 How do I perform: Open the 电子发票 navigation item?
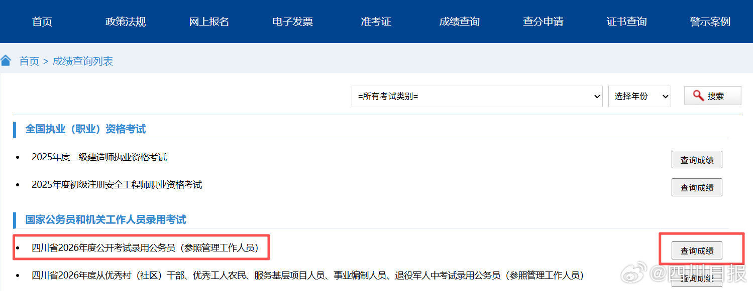click(292, 22)
